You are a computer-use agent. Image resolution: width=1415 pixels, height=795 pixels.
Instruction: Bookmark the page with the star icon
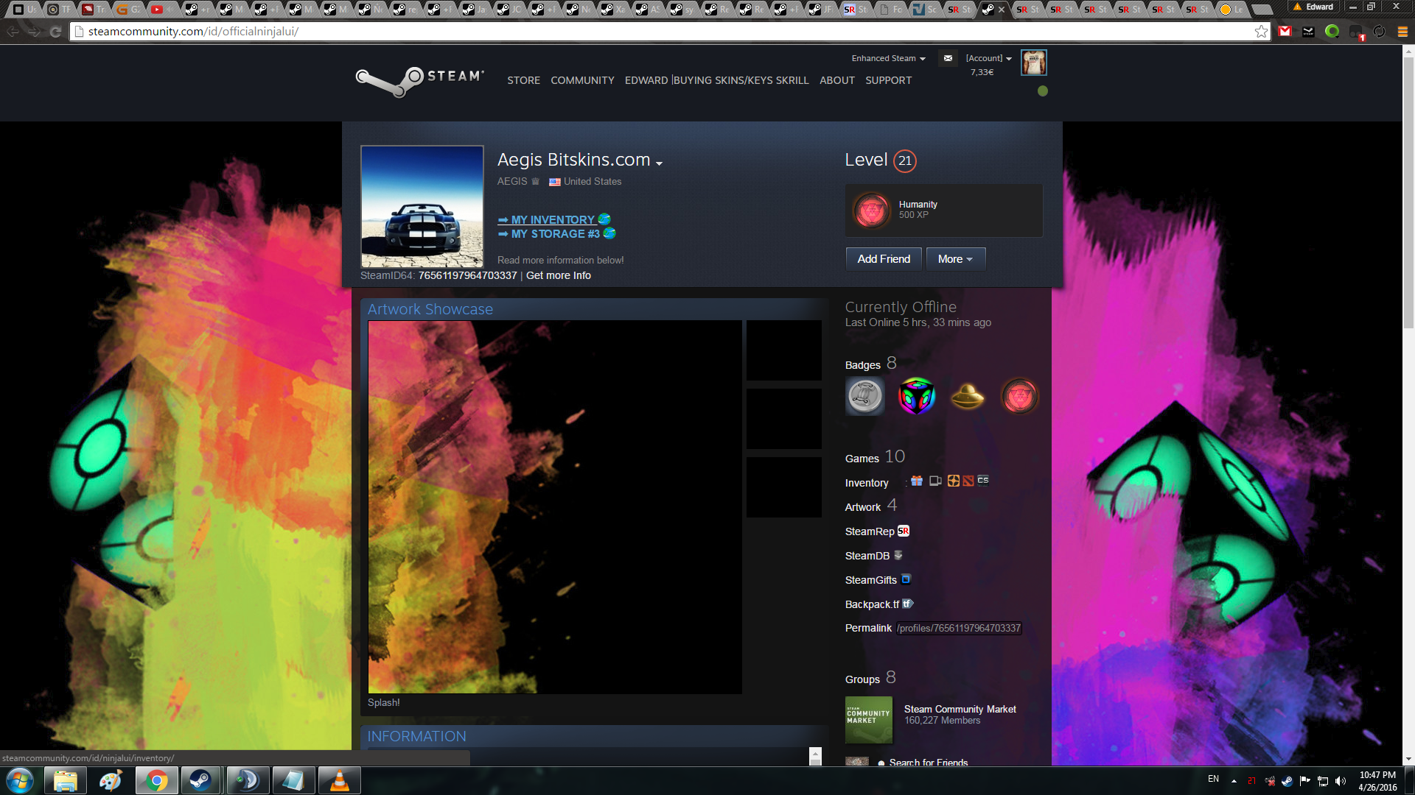point(1262,31)
